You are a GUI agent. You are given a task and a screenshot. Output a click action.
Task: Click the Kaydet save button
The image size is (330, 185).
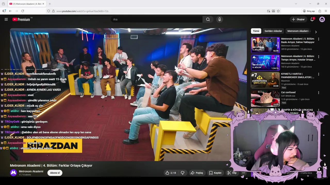pos(215,173)
